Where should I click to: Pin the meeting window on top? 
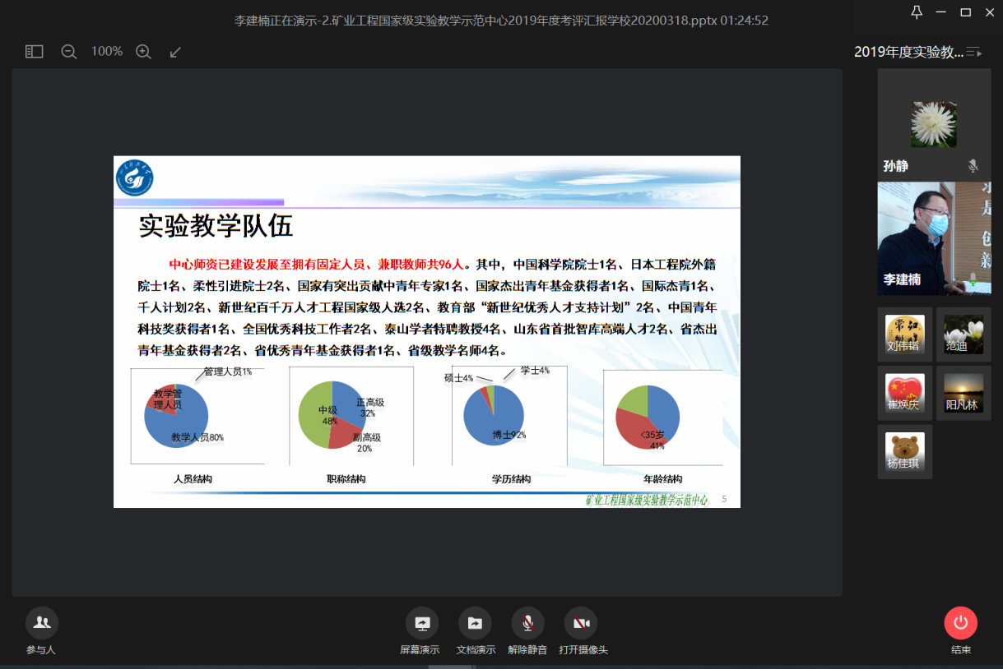[917, 12]
